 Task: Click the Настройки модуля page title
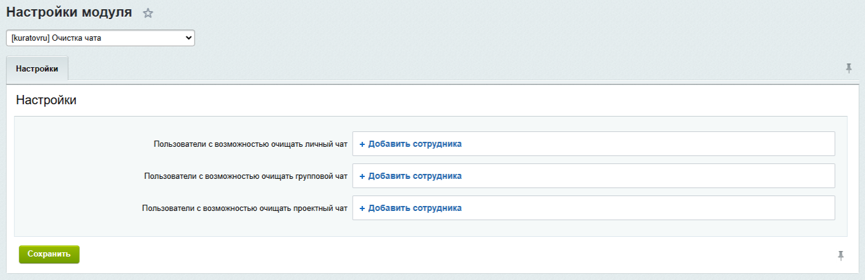click(x=69, y=12)
